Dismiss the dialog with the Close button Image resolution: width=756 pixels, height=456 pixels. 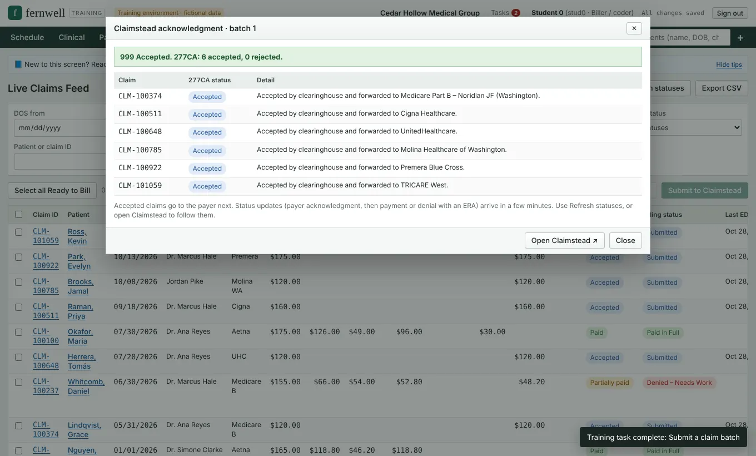625,240
